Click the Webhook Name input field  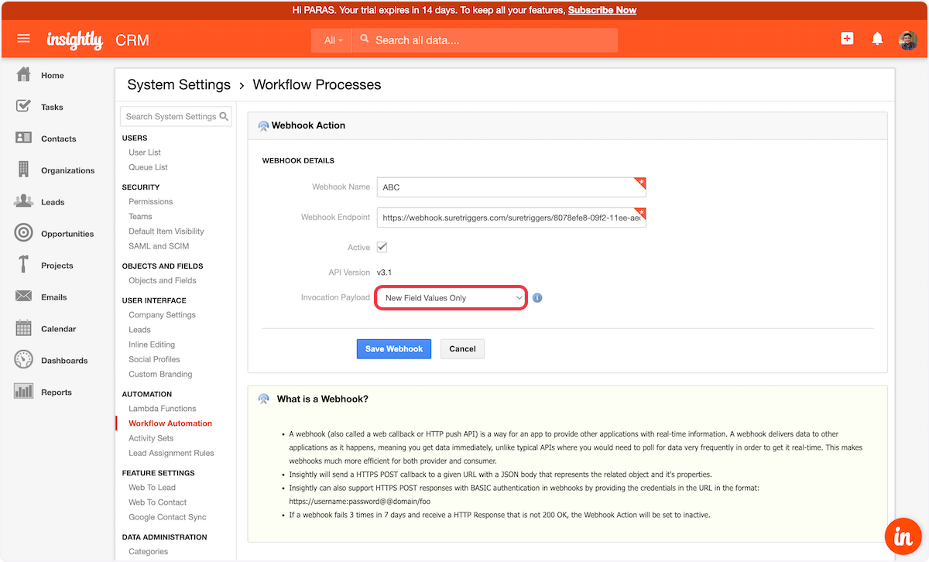[511, 187]
